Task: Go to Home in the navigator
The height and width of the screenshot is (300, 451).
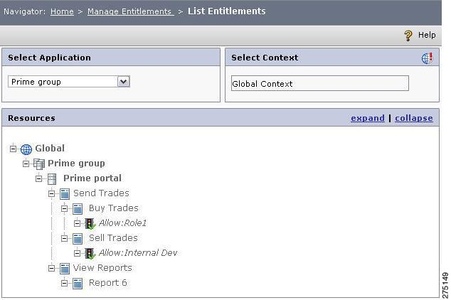Action: (62, 11)
